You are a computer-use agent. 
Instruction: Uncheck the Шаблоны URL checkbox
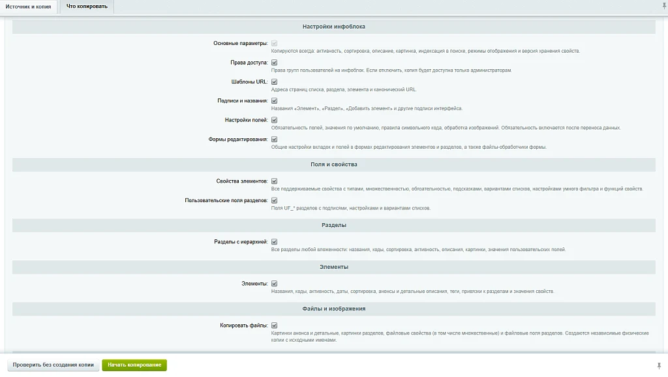pyautogui.click(x=275, y=82)
